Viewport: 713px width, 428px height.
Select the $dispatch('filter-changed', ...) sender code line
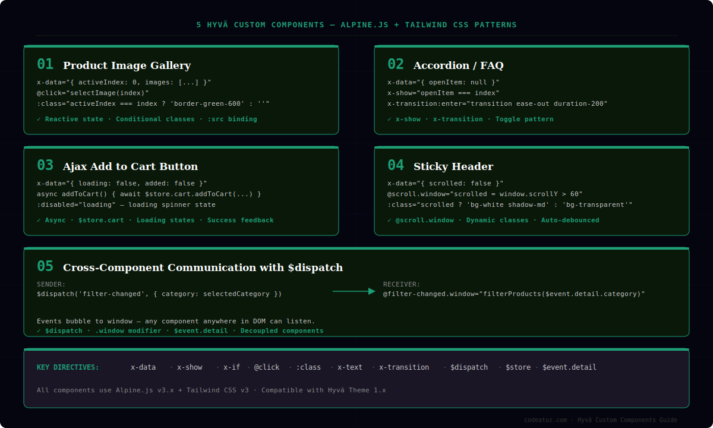pos(159,294)
